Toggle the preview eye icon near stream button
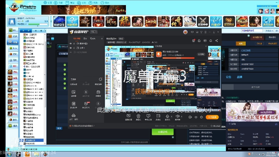 coord(196,117)
